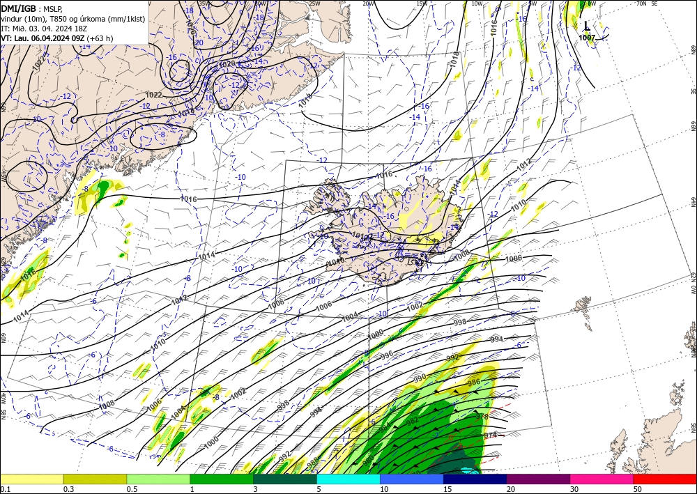Click the '30' legend value label
This screenshot has width=697, height=494.
point(574,489)
